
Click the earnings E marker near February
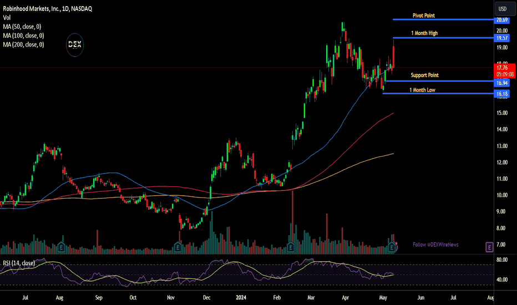[291, 247]
